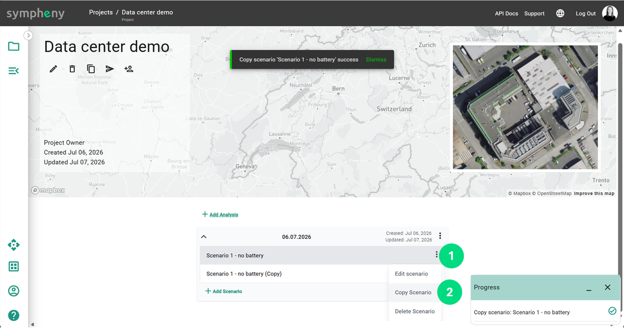
Task: Click the add user share icon
Action: click(x=129, y=69)
